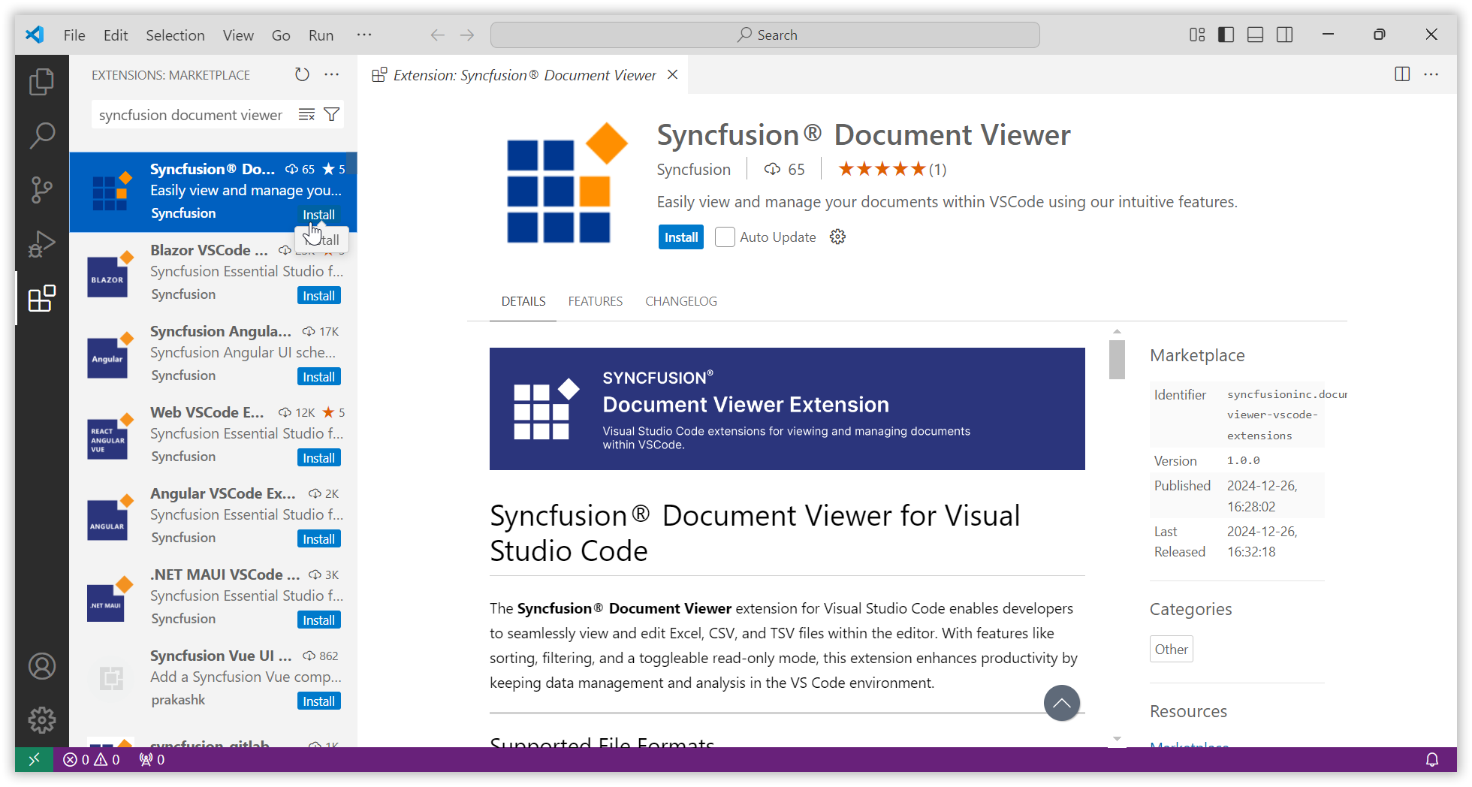Click the notifications bell in status bar
This screenshot has width=1472, height=787.
[x=1431, y=759]
